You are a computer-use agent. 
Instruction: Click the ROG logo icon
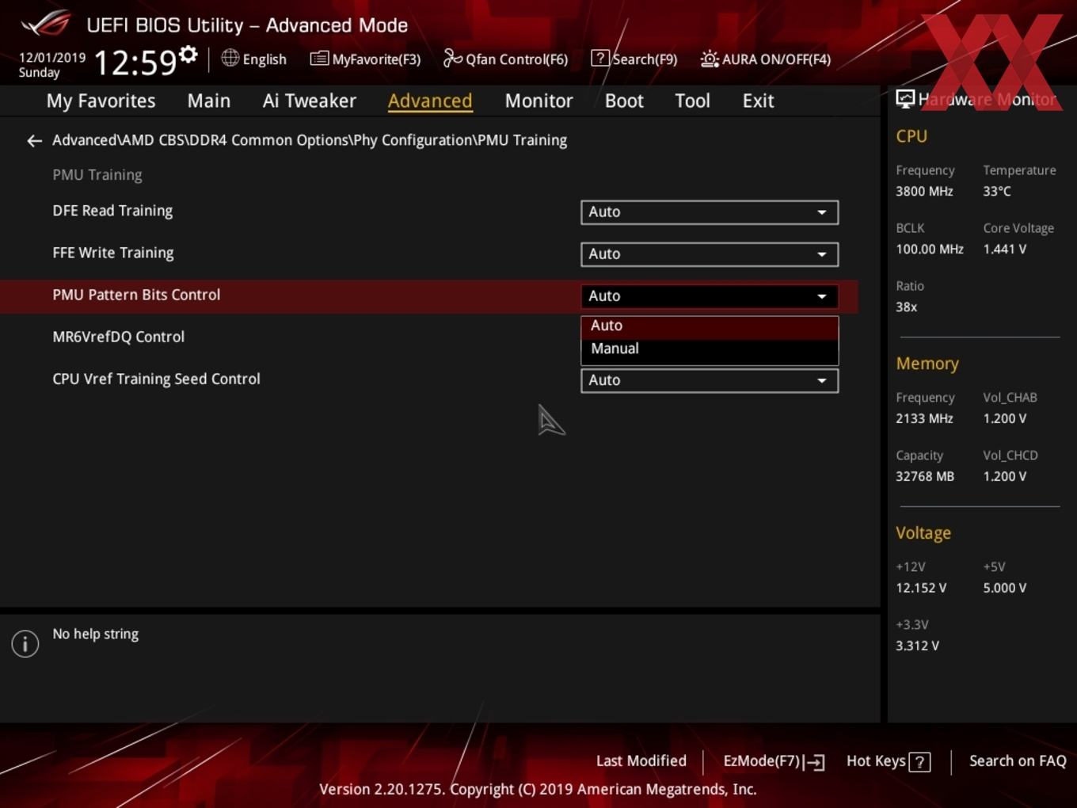coord(46,24)
